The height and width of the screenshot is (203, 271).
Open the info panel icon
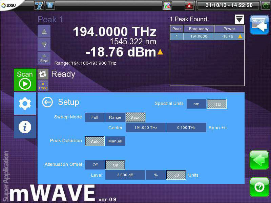click(x=25, y=127)
